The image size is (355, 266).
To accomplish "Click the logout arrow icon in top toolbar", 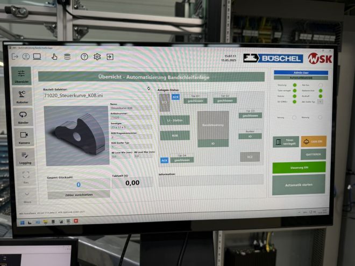I will click(15, 56).
